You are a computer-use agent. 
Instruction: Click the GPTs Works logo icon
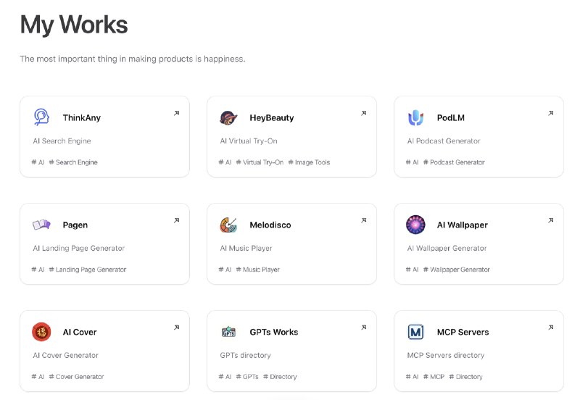point(228,332)
